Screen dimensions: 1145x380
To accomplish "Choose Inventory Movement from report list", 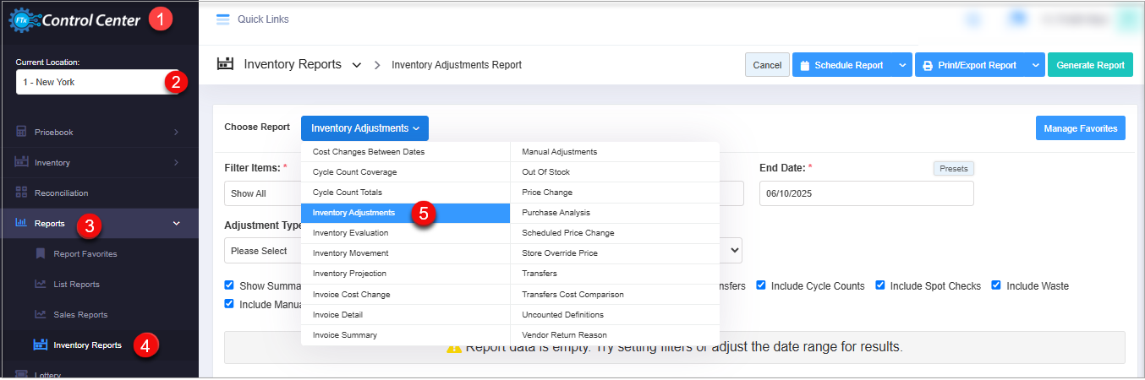I will 350,253.
